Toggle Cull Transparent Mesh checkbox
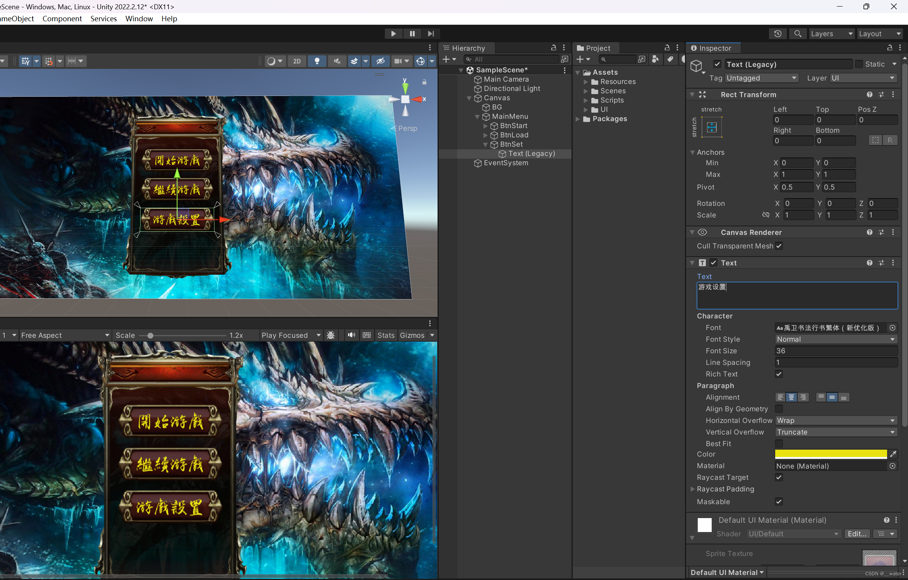 pyautogui.click(x=779, y=246)
